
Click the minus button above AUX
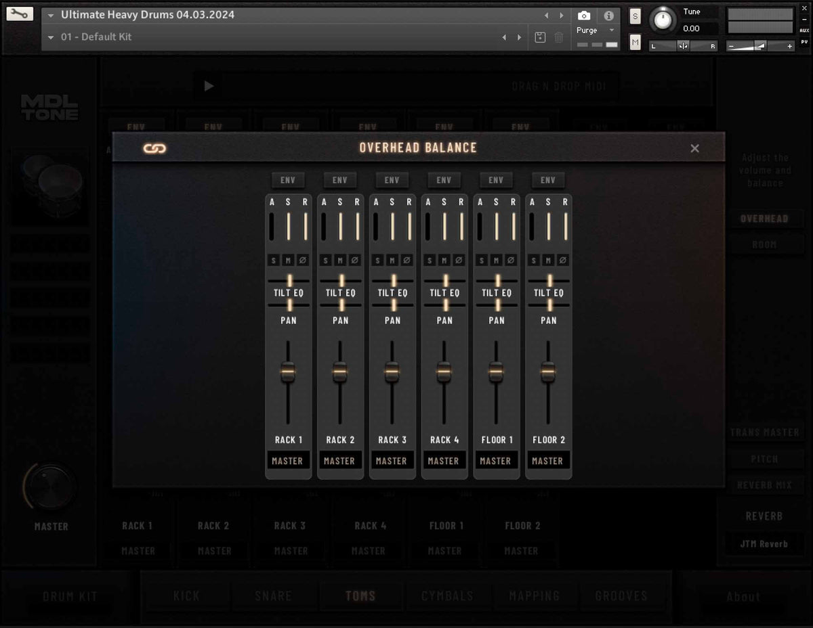(804, 20)
